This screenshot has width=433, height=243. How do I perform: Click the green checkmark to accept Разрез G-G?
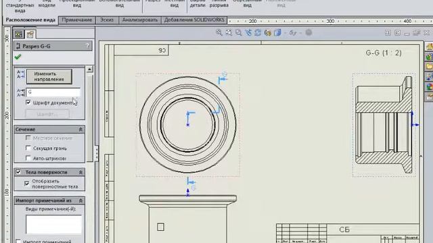coord(18,57)
